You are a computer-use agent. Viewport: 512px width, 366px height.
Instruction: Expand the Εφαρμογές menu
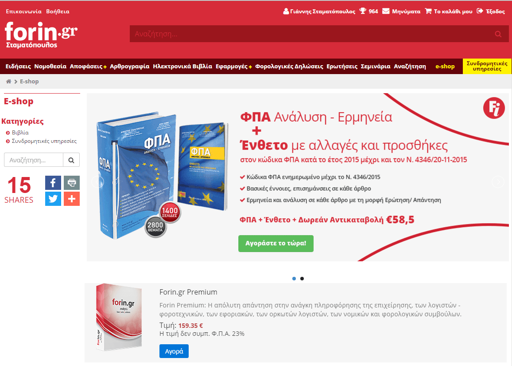point(233,67)
